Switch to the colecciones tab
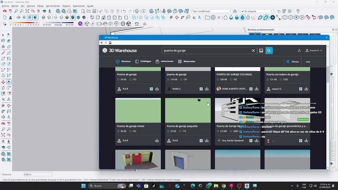Screen dimensions: 338x190 pyautogui.click(x=164, y=61)
